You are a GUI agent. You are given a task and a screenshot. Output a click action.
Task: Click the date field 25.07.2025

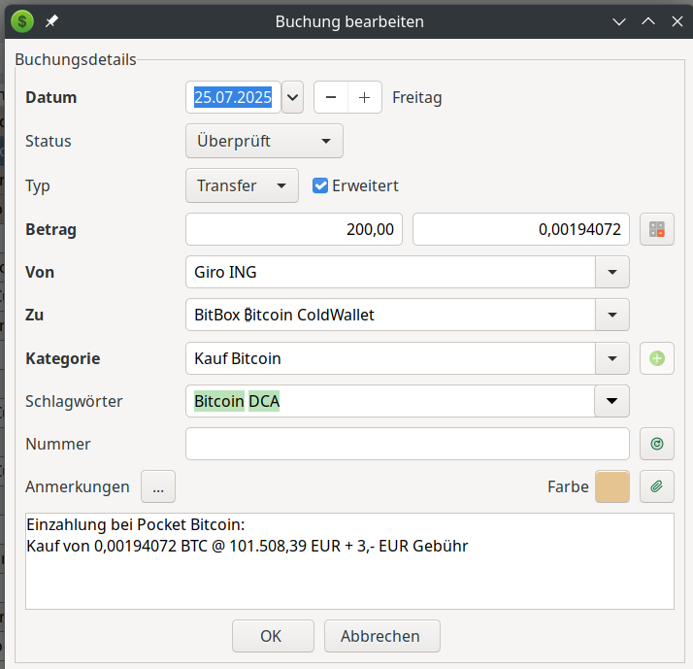pyautogui.click(x=233, y=97)
